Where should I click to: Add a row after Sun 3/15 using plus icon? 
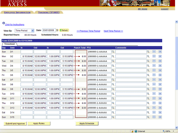pyautogui.click(x=160, y=117)
